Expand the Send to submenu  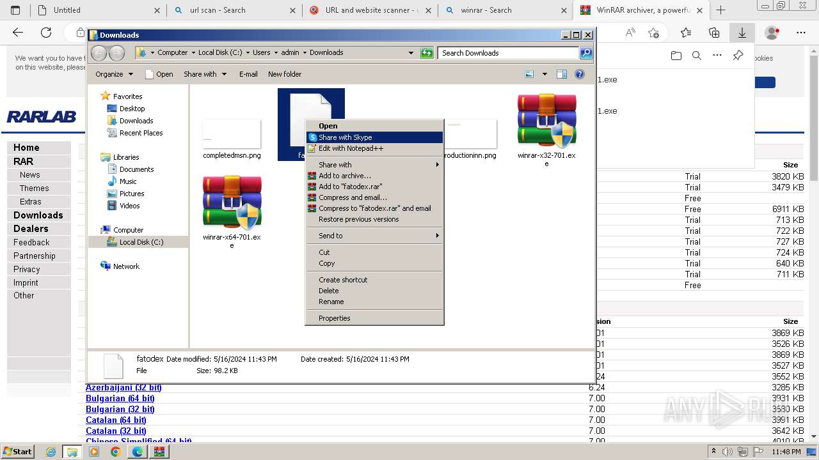(x=374, y=236)
